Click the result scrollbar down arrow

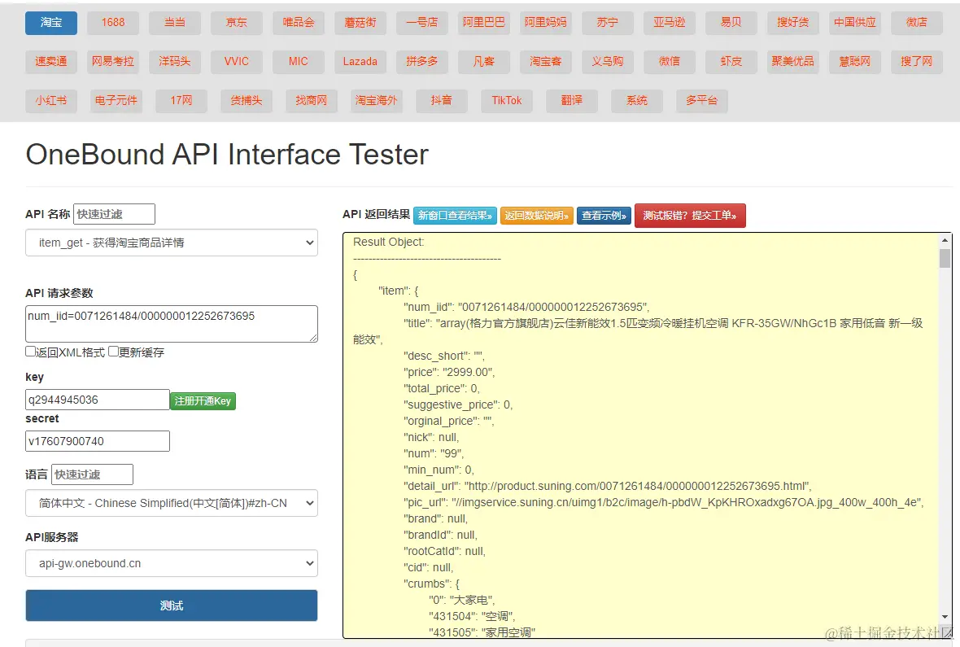click(x=945, y=617)
